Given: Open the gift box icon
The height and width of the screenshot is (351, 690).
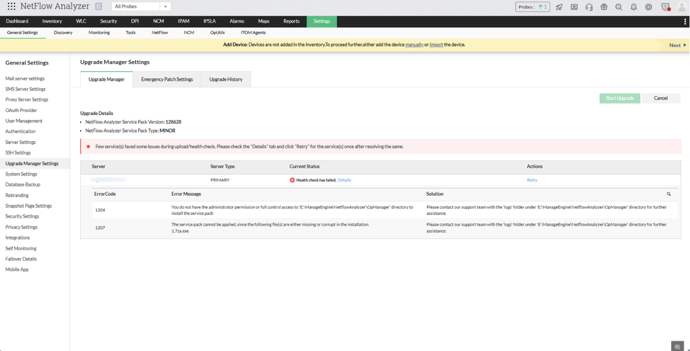Looking at the screenshot, I should (604, 7).
